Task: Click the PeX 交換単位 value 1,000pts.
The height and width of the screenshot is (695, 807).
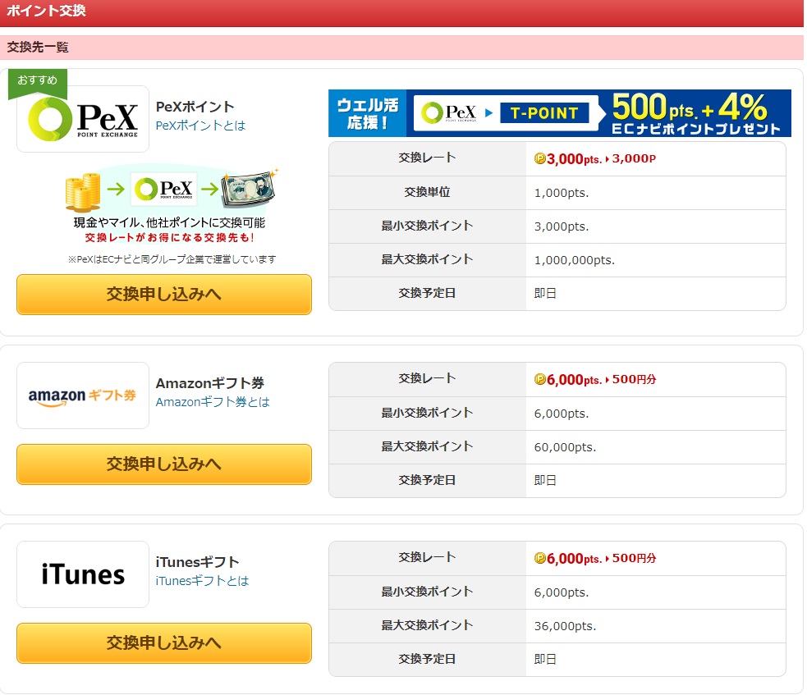Action: point(562,193)
